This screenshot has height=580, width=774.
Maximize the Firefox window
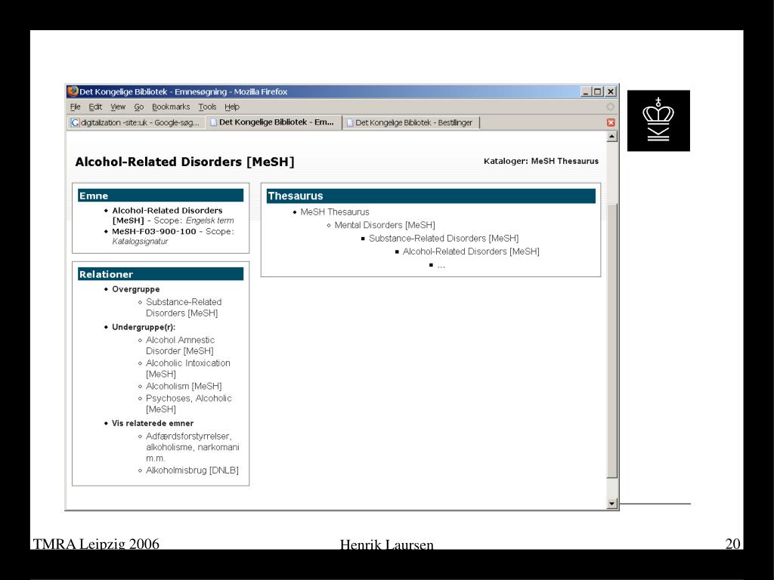pos(597,91)
